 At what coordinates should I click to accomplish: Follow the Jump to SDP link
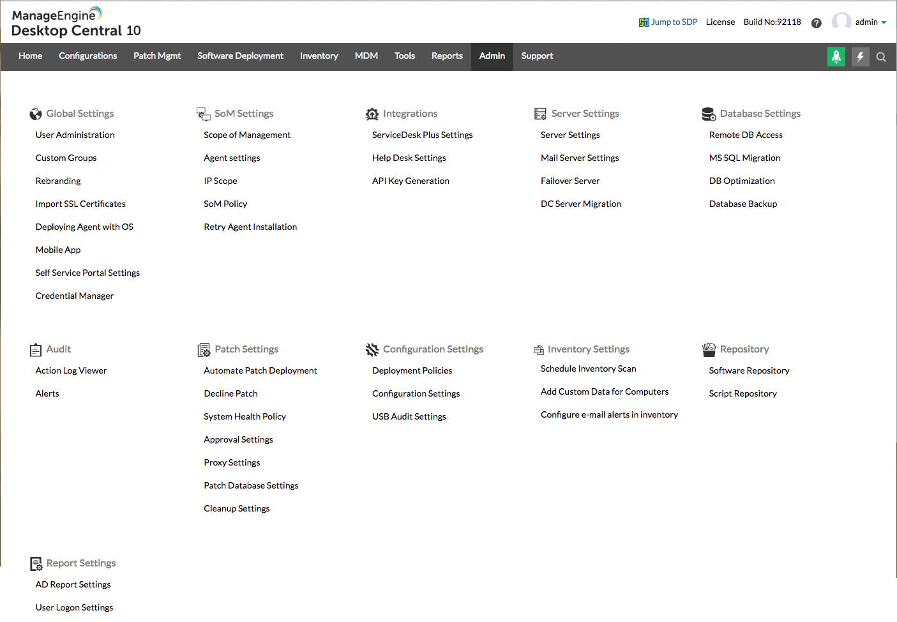point(674,22)
